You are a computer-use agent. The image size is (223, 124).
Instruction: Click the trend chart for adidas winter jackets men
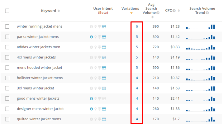click(201, 47)
